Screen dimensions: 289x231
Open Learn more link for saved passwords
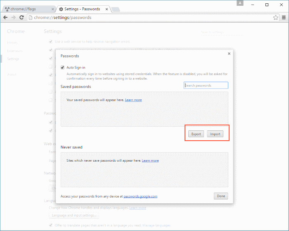coord(133,100)
